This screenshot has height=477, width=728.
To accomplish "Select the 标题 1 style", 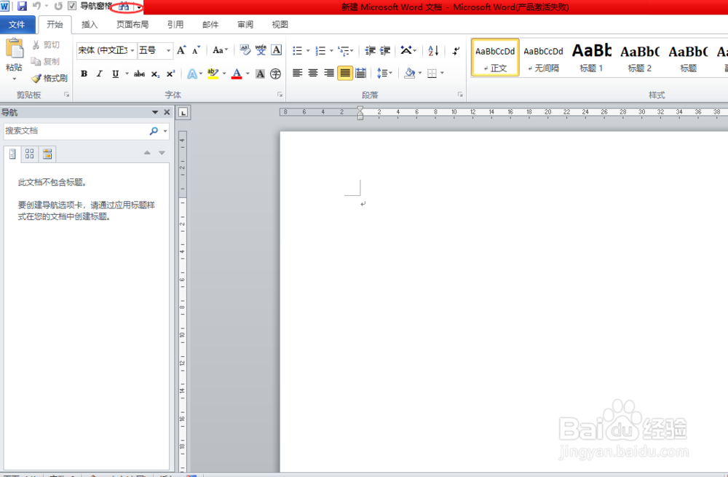I will [591, 58].
